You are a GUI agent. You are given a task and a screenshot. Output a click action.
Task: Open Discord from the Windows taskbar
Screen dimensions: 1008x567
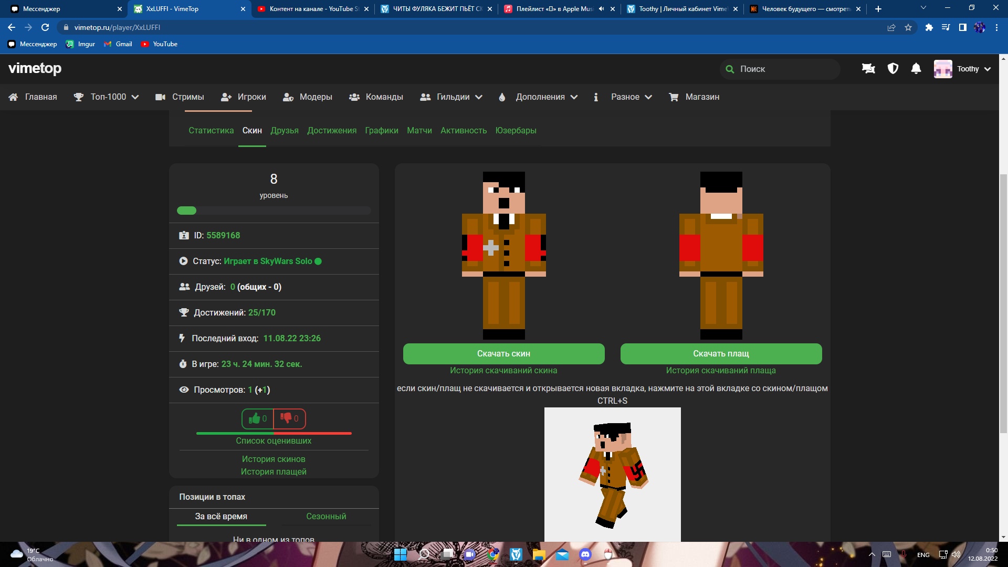[585, 554]
